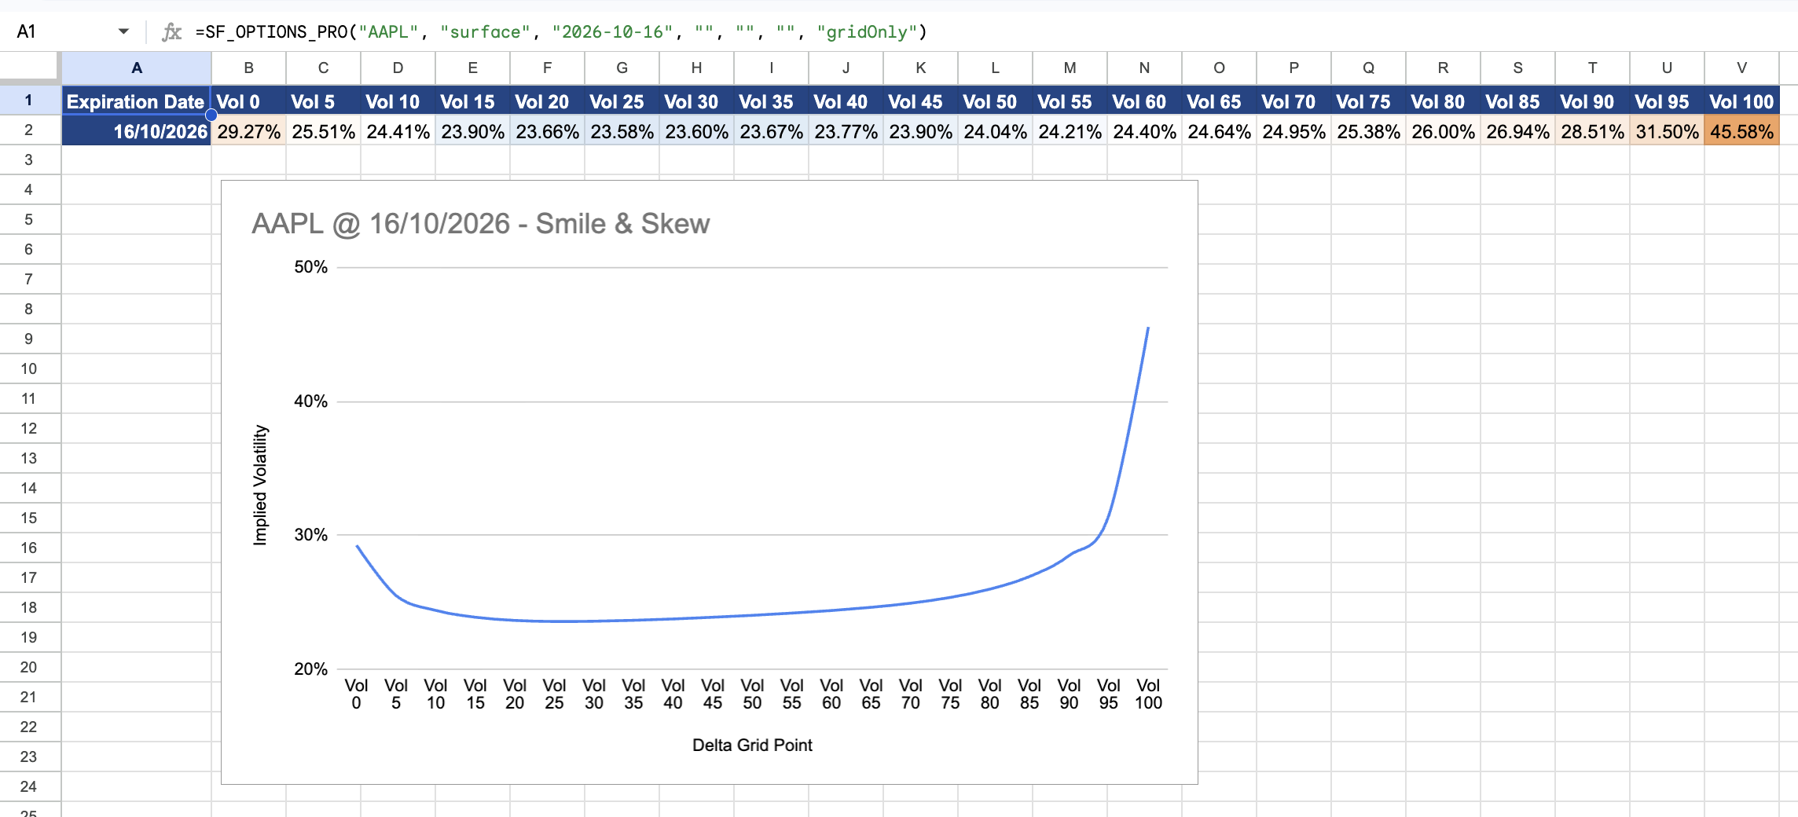
Task: Click the 20% y-axis label
Action: pos(310,669)
